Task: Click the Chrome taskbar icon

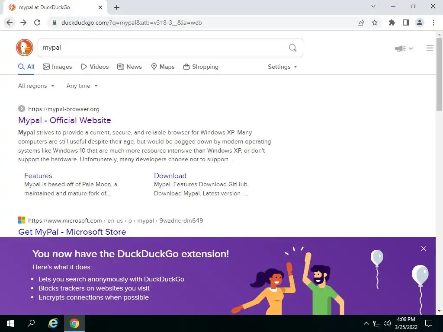Action: tap(74, 323)
